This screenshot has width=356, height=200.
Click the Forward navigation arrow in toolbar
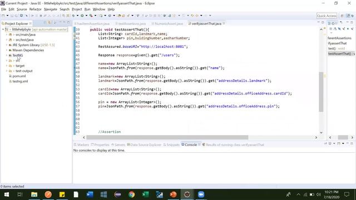206,16
